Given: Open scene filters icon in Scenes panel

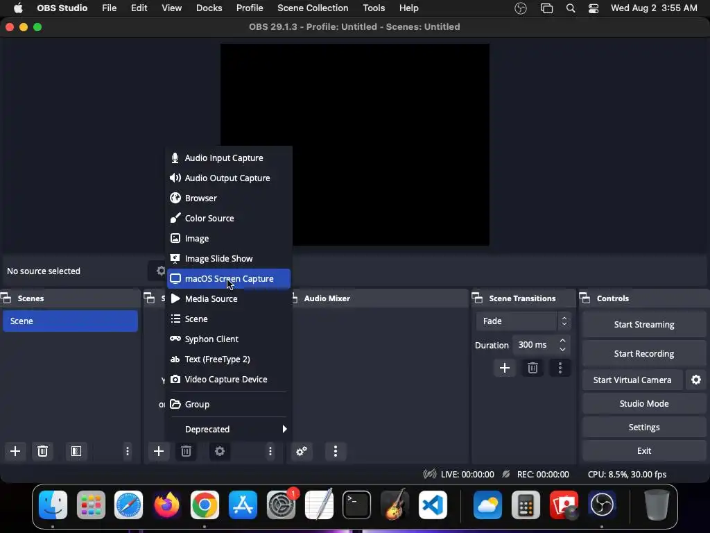Looking at the screenshot, I should coord(76,451).
